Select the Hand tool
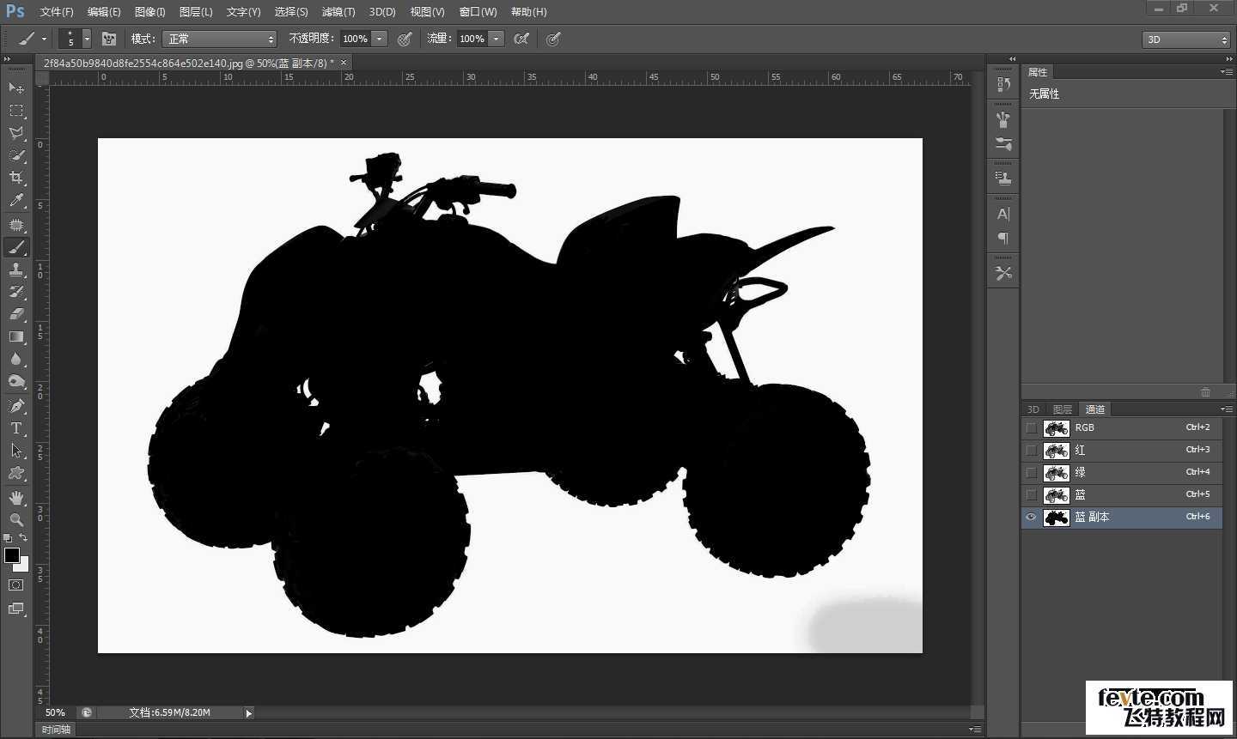The width and height of the screenshot is (1237, 739). click(x=16, y=498)
